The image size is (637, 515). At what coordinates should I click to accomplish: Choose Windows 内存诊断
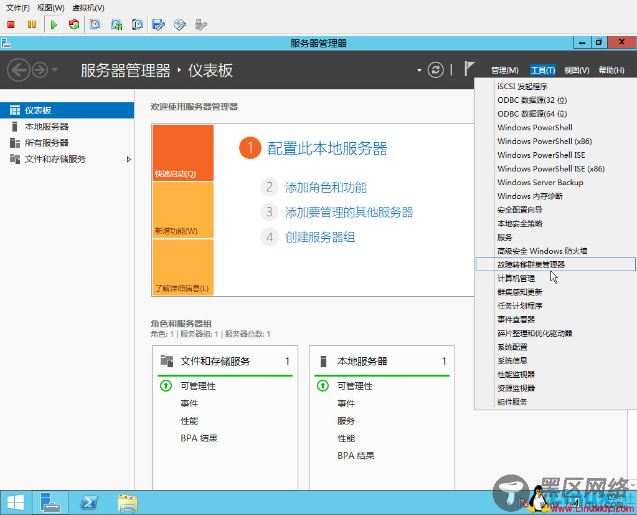coord(555,196)
